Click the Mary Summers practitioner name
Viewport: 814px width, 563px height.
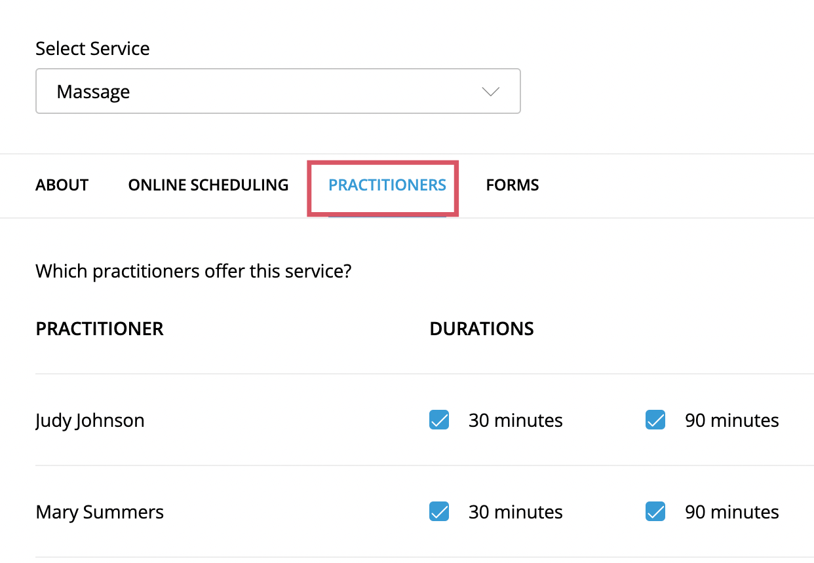pyautogui.click(x=100, y=512)
